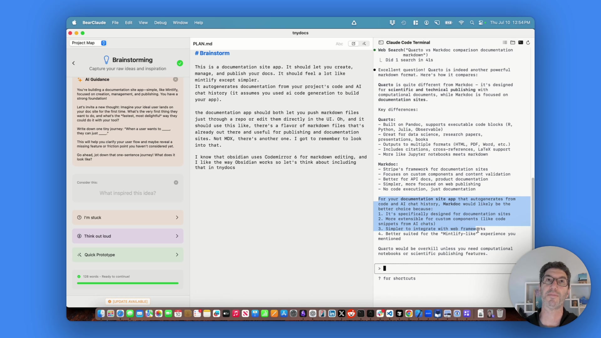Click the green checkmark next to Brainstorming

click(180, 63)
